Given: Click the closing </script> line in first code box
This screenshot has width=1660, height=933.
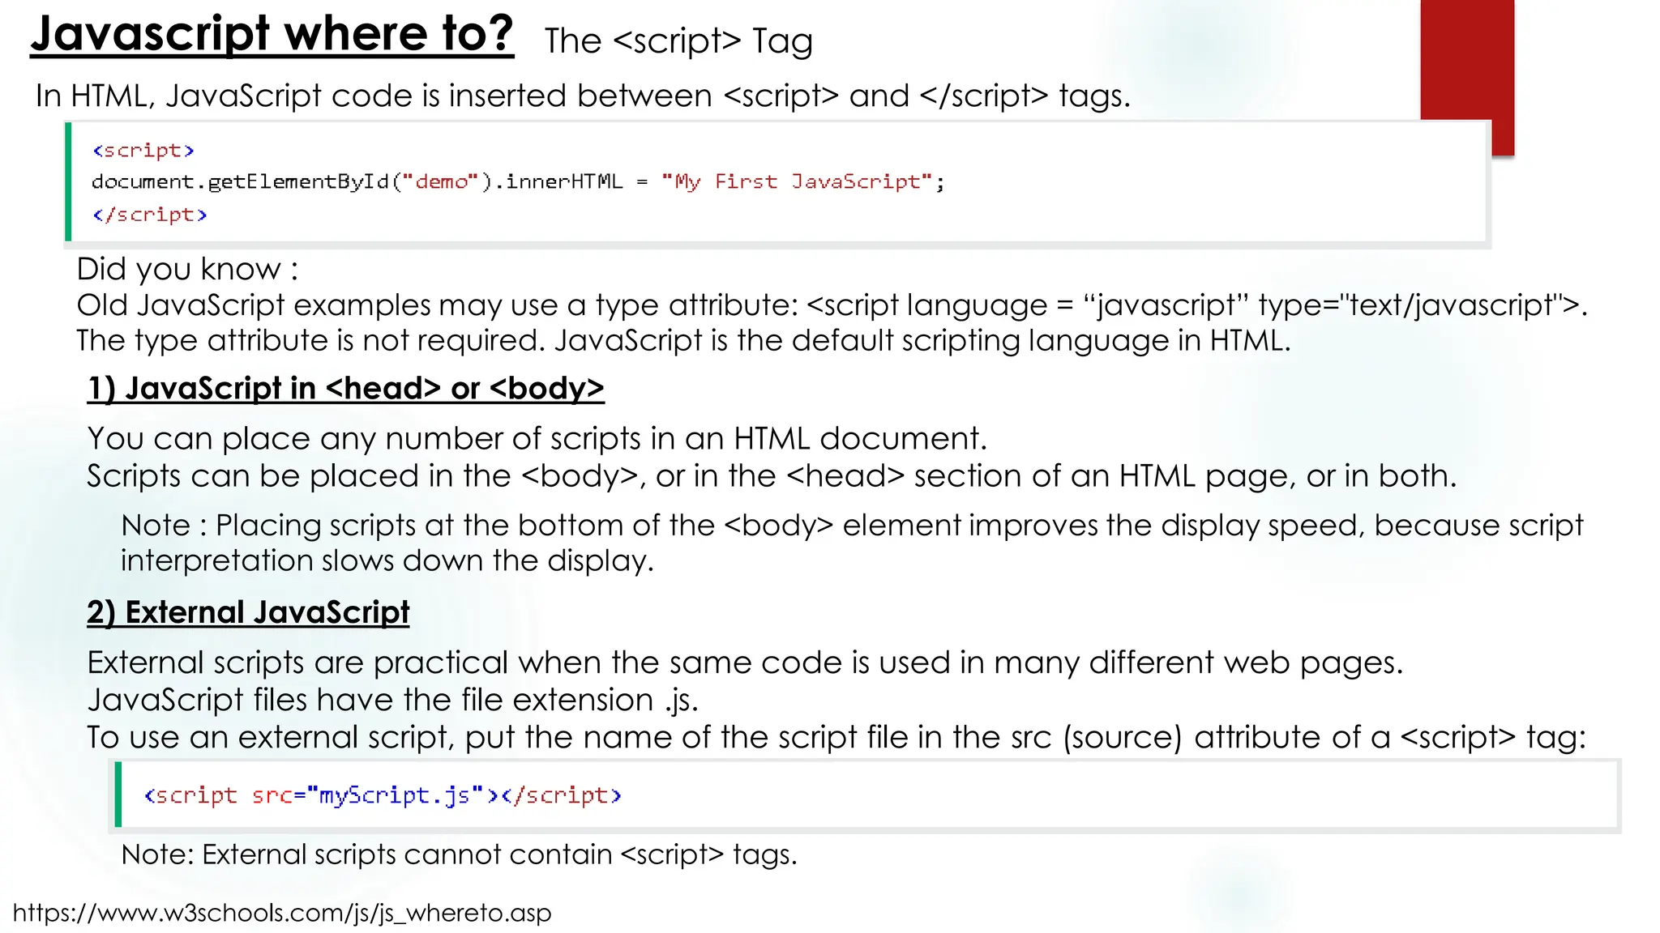Looking at the screenshot, I should pos(150,215).
